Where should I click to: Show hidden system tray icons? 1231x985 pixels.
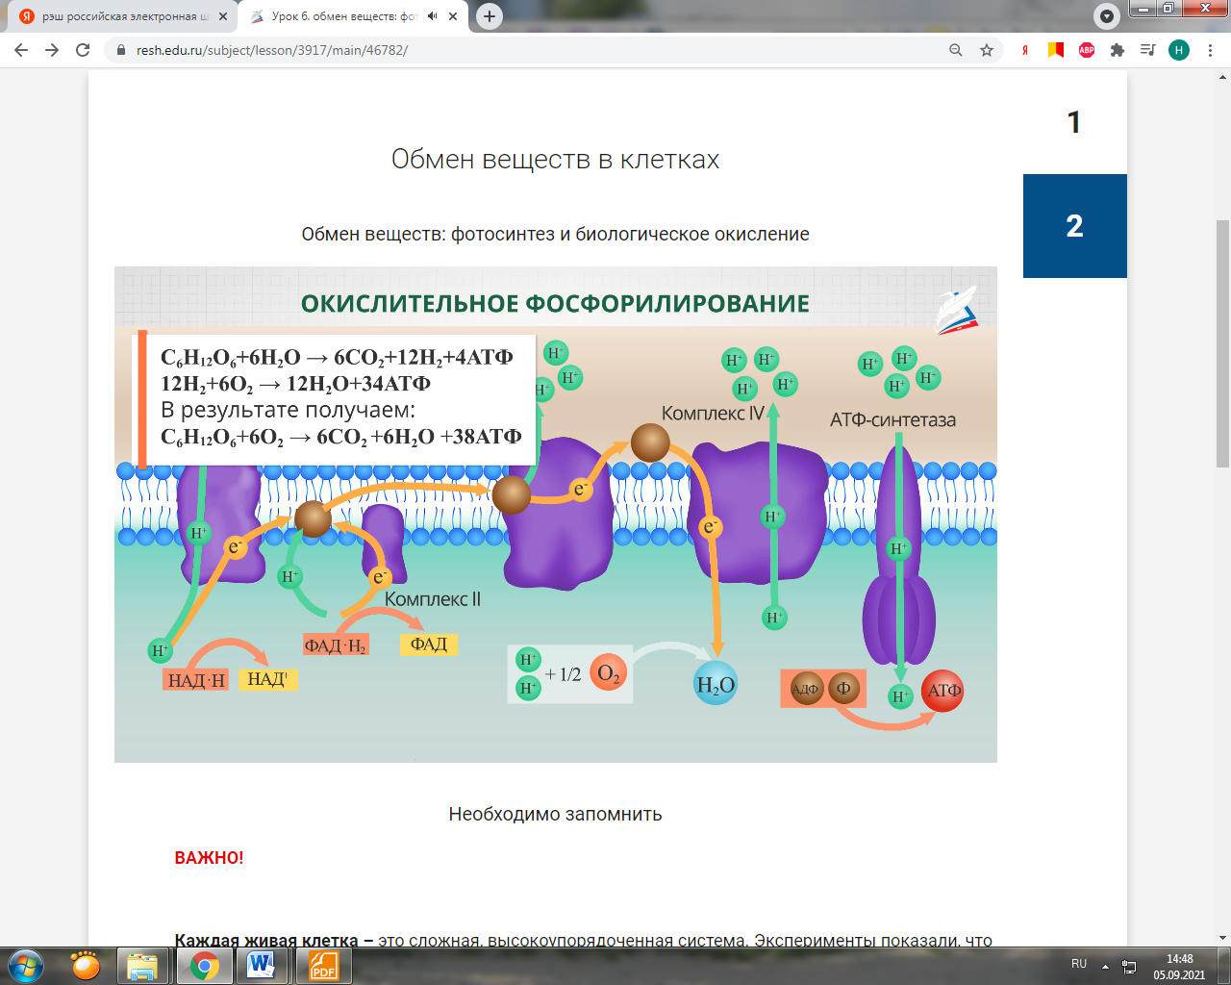[1105, 966]
